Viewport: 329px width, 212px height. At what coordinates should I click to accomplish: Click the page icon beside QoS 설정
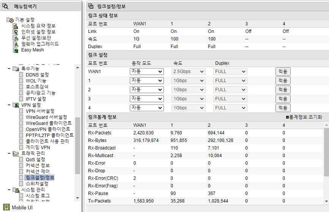click(21, 159)
